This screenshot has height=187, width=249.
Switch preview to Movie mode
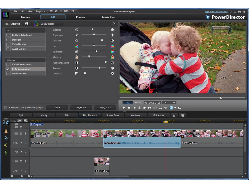138,103
